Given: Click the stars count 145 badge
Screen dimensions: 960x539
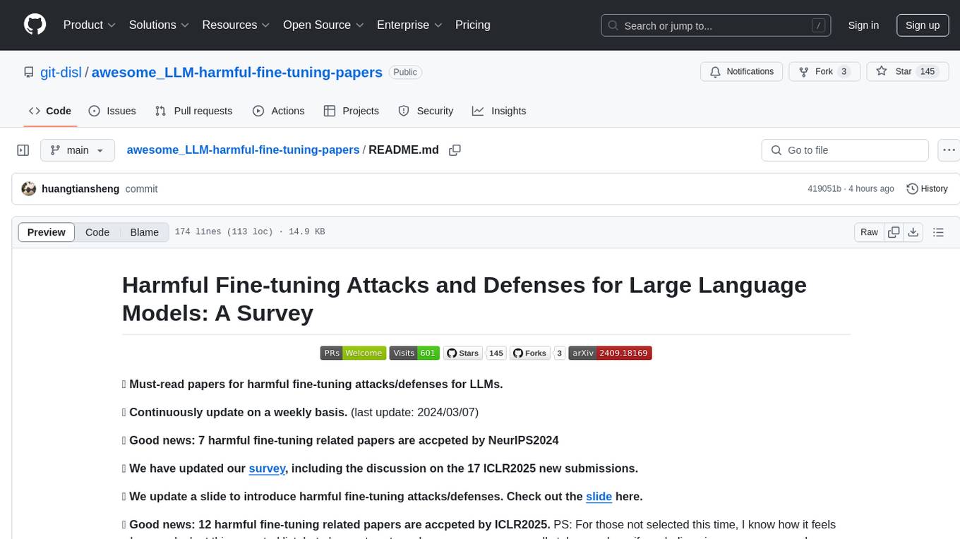Looking at the screenshot, I should [x=497, y=353].
